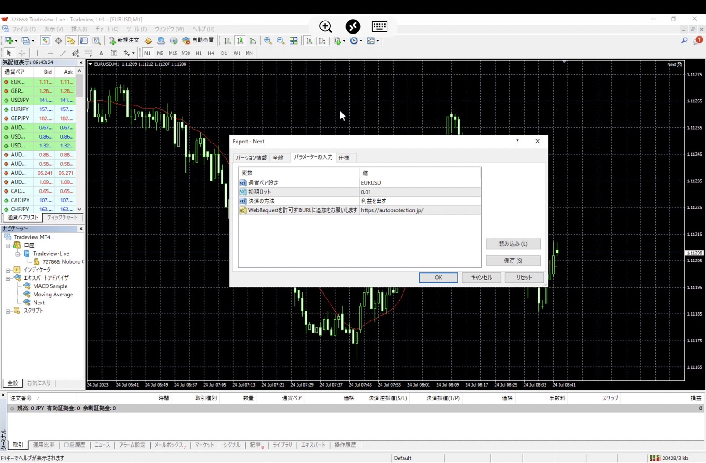Select the 通貨ペア設定 EURUSD value cell
706x463 pixels.
[420, 183]
